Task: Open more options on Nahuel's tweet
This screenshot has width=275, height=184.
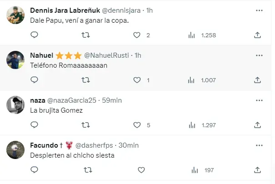Action: coord(259,55)
